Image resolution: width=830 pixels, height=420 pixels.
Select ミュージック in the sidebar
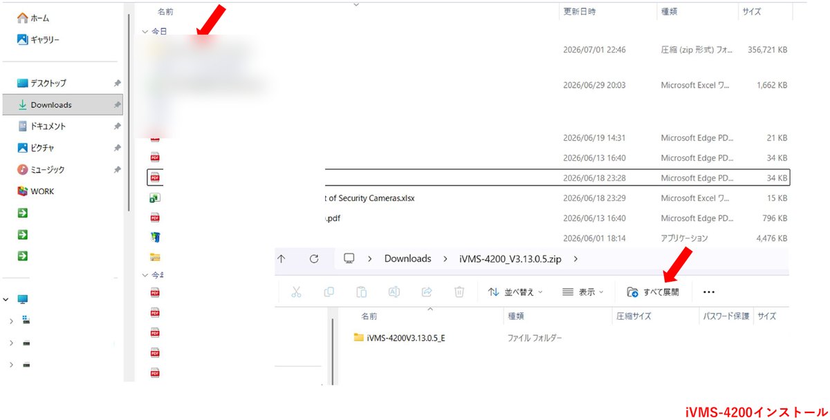(x=41, y=169)
